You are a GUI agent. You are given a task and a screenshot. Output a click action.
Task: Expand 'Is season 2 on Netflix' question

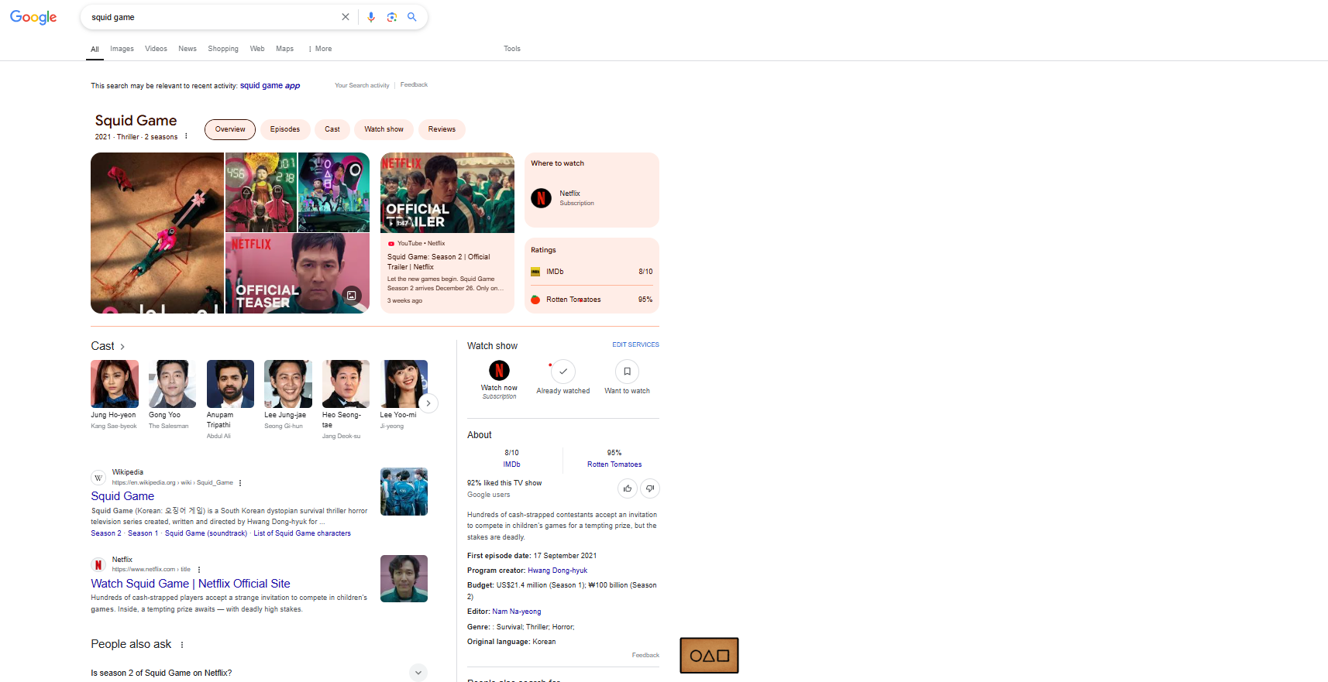coord(418,673)
